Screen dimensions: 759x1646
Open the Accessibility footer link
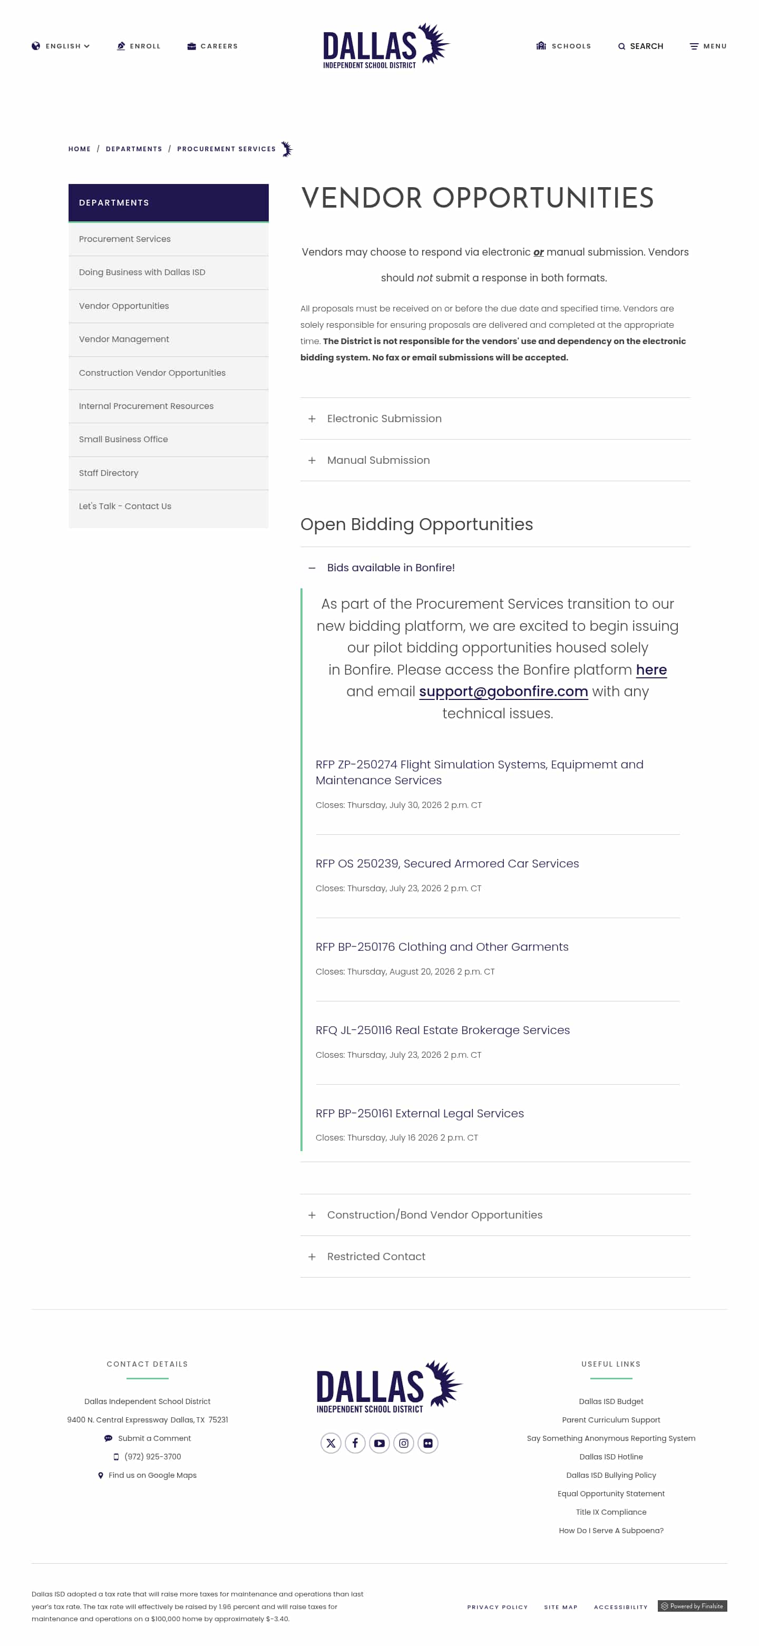point(620,1607)
